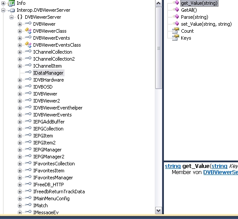Select the IChannelCollection2 interface
The image size is (238, 219).
pos(54,59)
